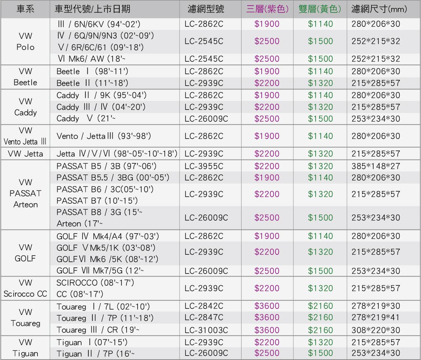This screenshot has width=421, height=360.
Task: Click the SCIROCCO (08'~17') model
Action: 95,283
